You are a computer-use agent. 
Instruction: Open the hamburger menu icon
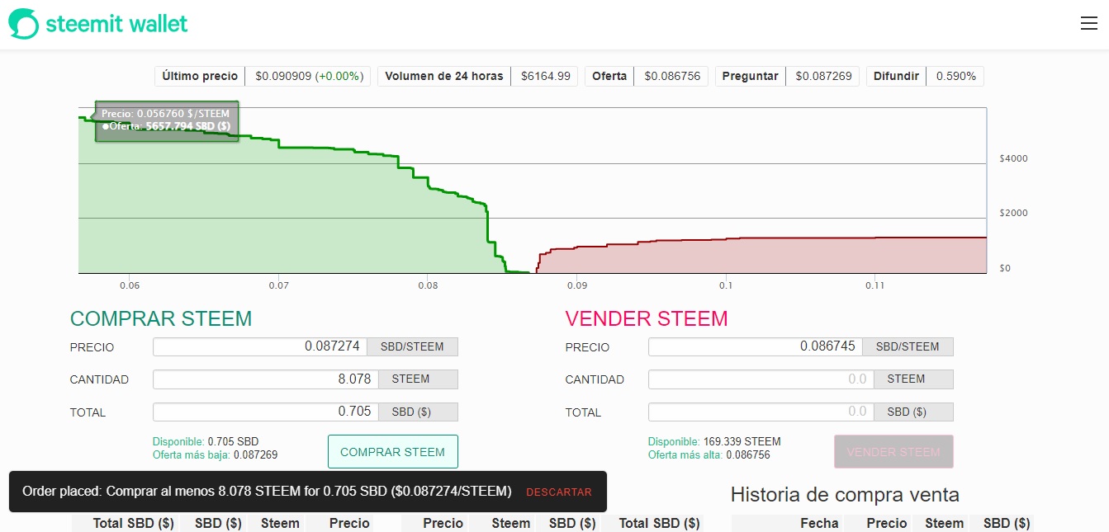[x=1088, y=23]
